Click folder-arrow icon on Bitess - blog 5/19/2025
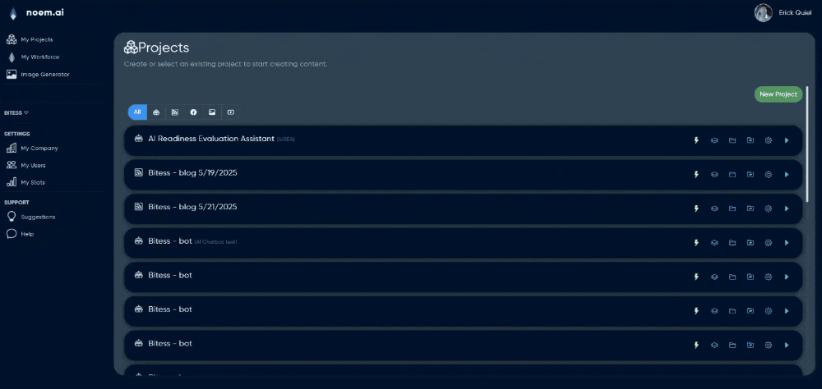 coord(750,174)
